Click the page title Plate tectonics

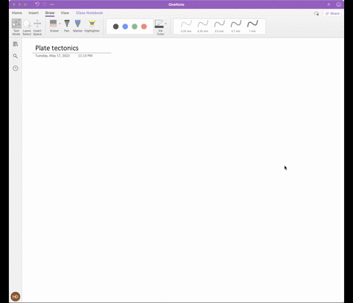click(x=57, y=48)
